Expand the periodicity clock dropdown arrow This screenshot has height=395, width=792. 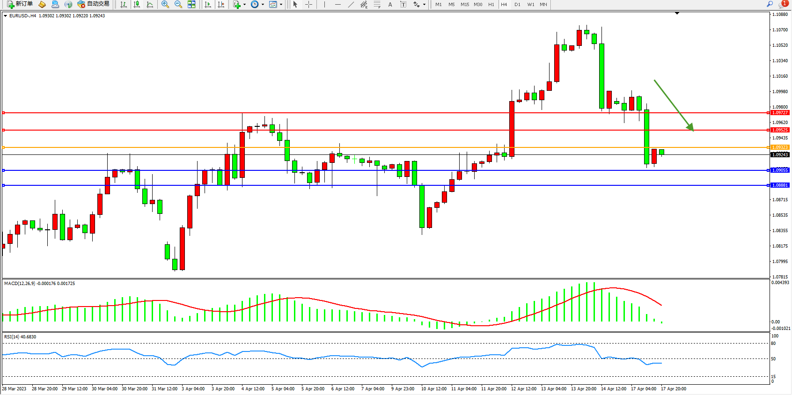(x=263, y=4)
